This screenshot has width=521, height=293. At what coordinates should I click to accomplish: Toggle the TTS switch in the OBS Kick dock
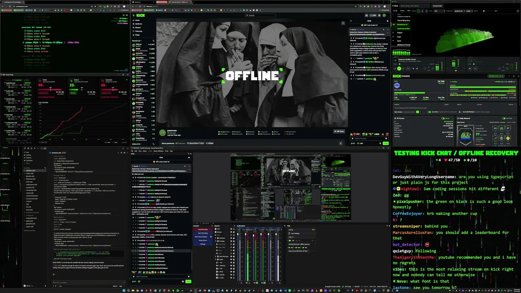[x=289, y=241]
